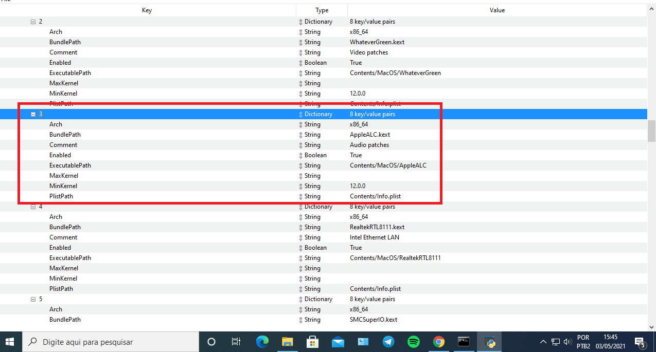
Task: Open Task View from the taskbar
Action: click(236, 342)
